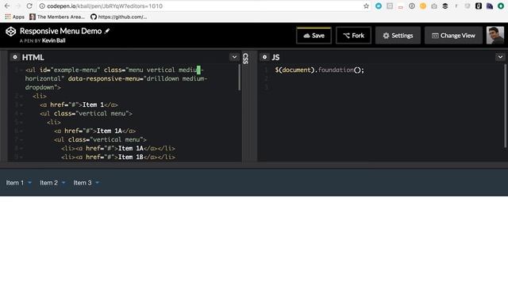Image resolution: width=508 pixels, height=285 pixels.
Task: Expand the HTML editor dropdown chevron
Action: click(x=234, y=57)
